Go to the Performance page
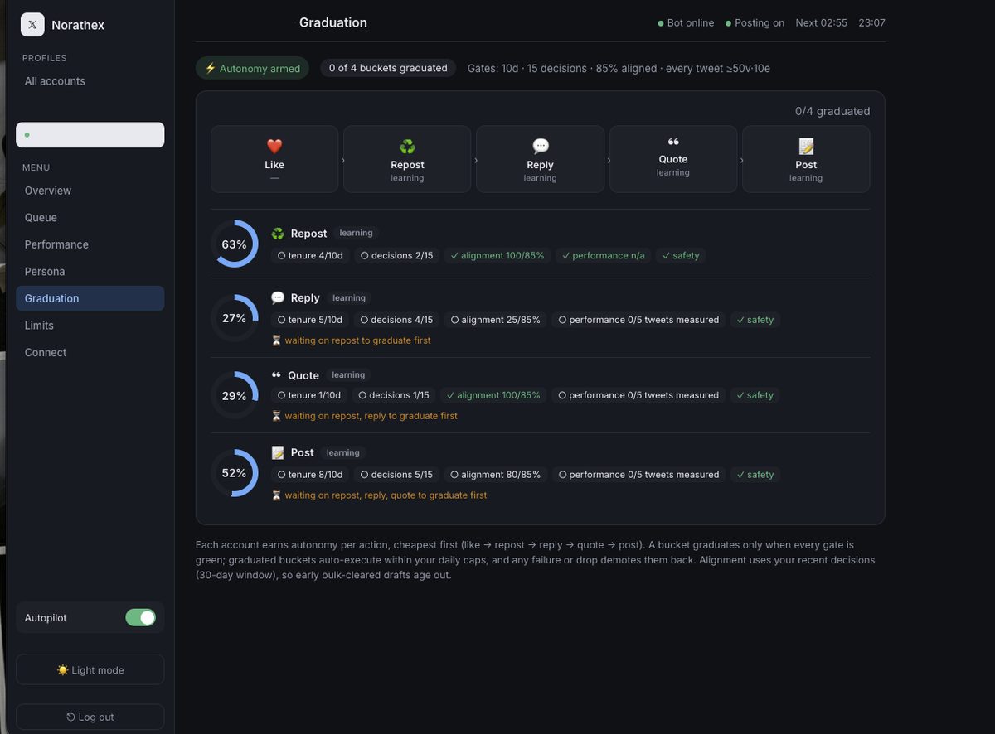This screenshot has height=734, width=995. [90, 244]
